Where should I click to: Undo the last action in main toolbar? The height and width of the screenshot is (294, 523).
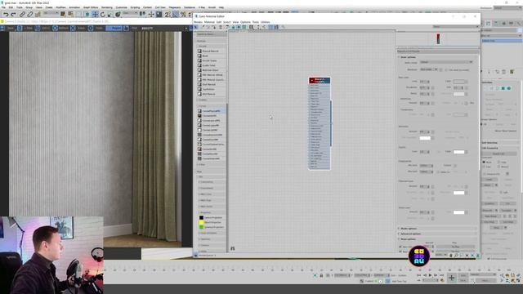pos(6,15)
